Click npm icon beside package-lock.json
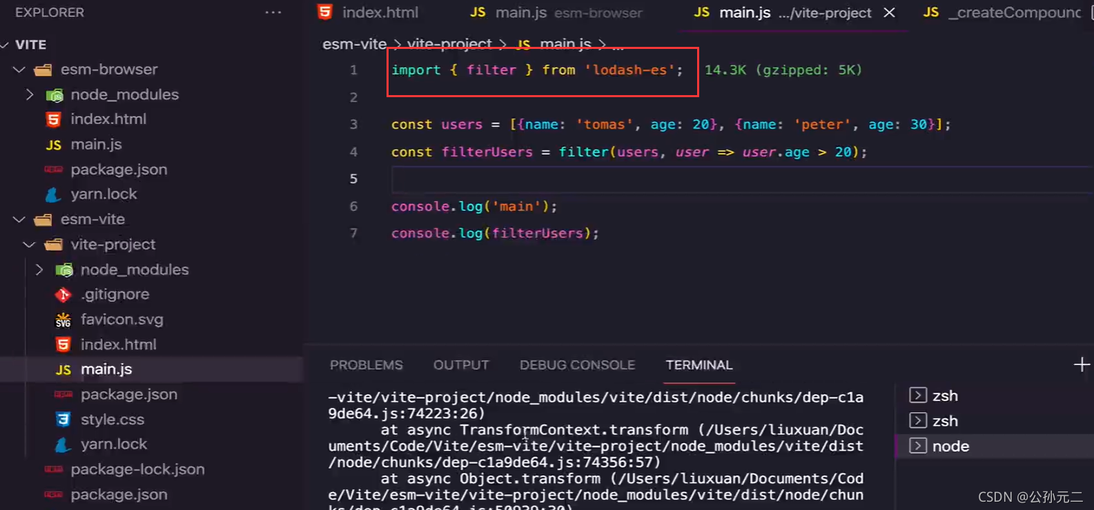This screenshot has height=510, width=1094. [53, 469]
